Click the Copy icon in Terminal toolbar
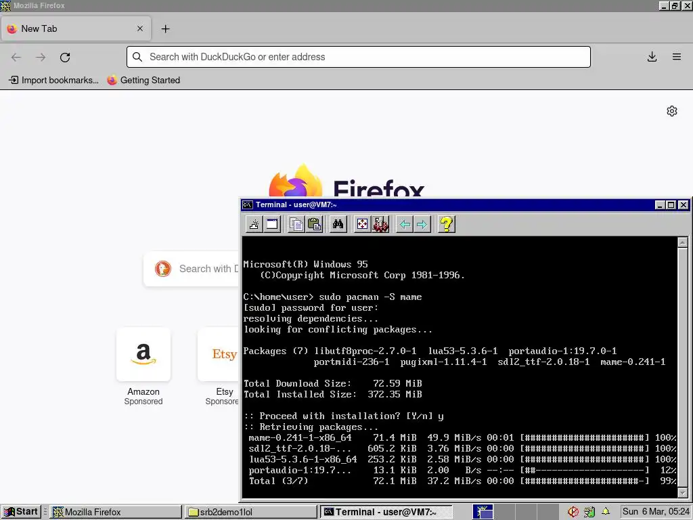This screenshot has height=520, width=693. point(296,224)
